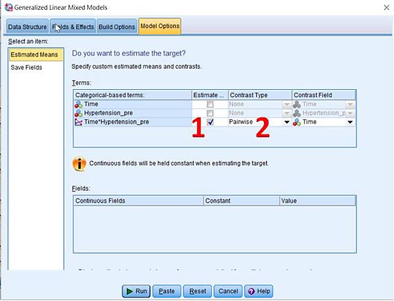The image size is (394, 301).
Task: Switch to the Fields & Effects tab
Action: tap(73, 27)
